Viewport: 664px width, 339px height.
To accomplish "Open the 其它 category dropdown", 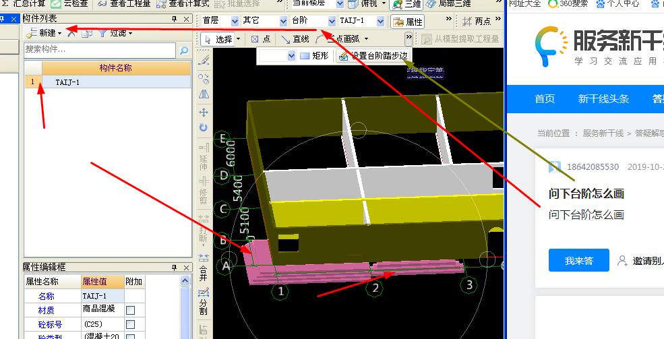I will tap(283, 21).
